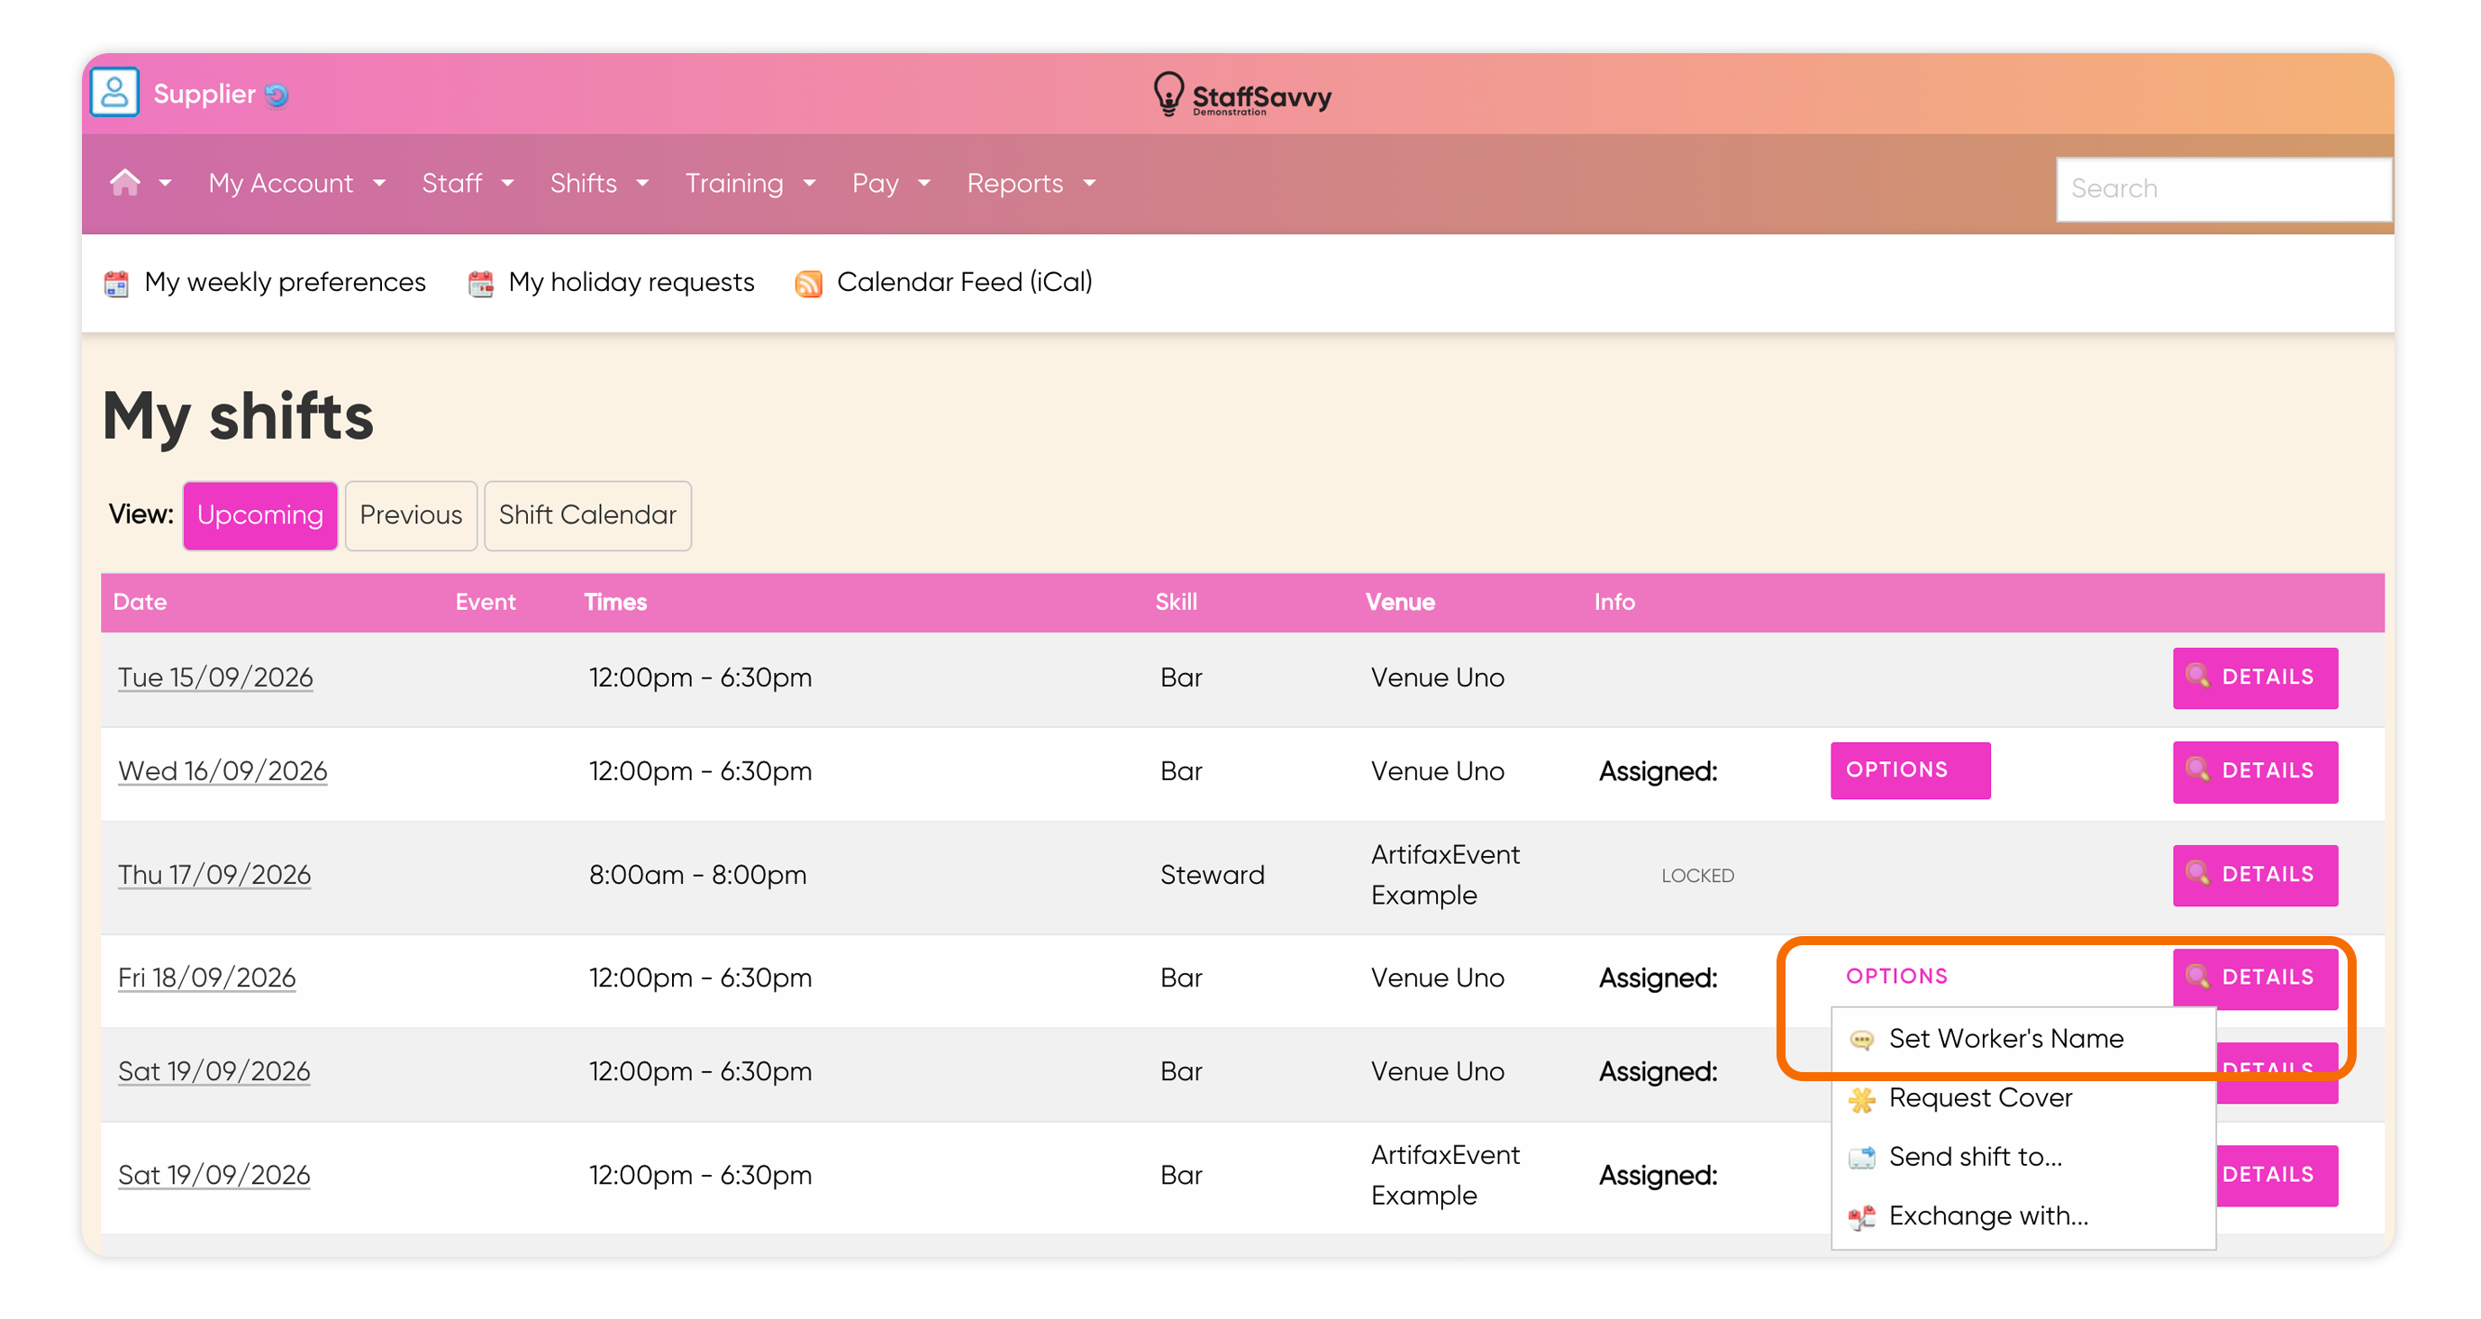The width and height of the screenshot is (2481, 1319).
Task: Expand the Reports dropdown menu
Action: 1031,183
